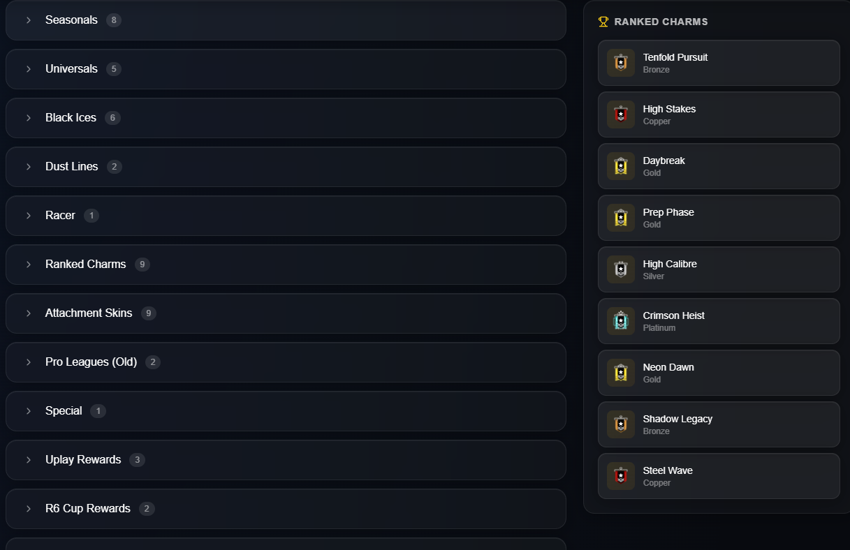Expand the Black Ices section chevron
This screenshot has width=850, height=550.
29,118
